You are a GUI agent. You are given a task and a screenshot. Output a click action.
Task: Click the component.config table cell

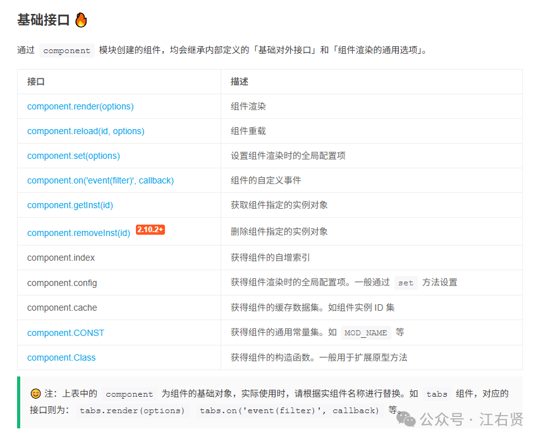pyautogui.click(x=119, y=283)
